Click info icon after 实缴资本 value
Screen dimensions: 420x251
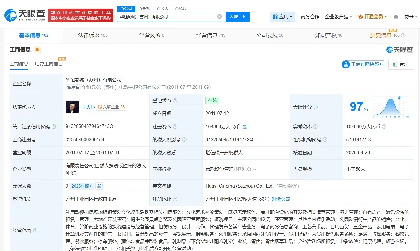pyautogui.click(x=384, y=127)
